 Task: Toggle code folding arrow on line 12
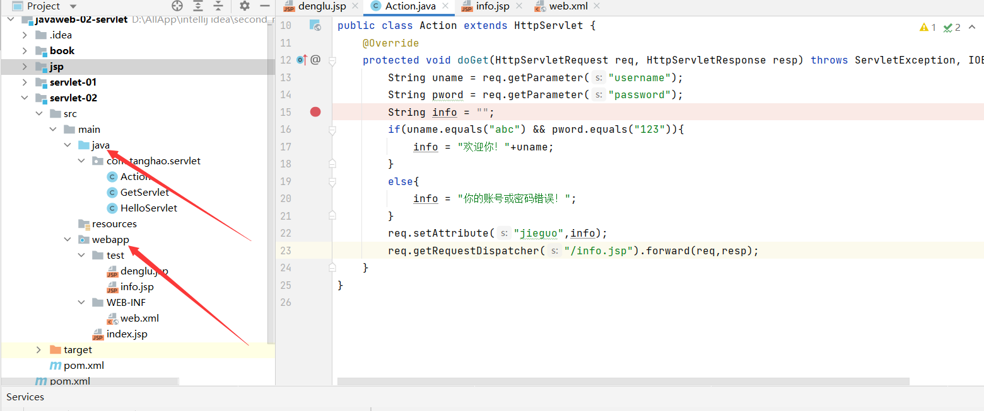(332, 60)
